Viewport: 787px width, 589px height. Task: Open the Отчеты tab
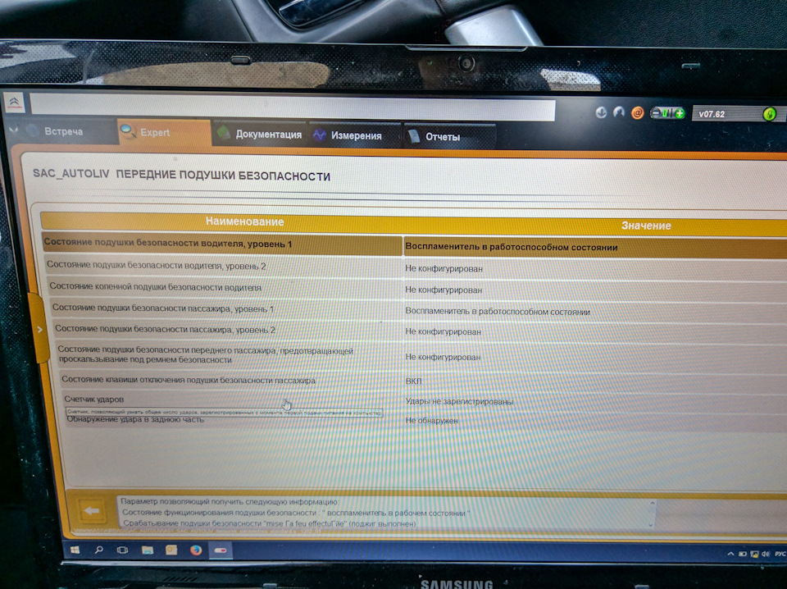tap(448, 136)
